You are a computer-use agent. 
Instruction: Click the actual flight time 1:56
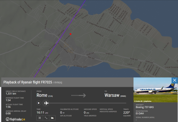point(8,107)
